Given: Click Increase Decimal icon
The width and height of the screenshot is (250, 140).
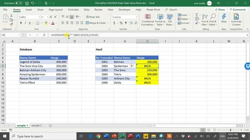Looking at the screenshot, I should 131,23.
